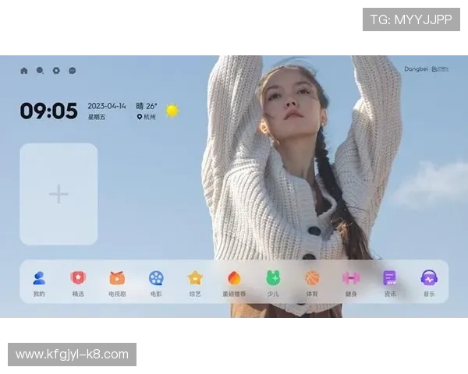Click the 09:05 clock display
The image size is (468, 374).
coord(48,111)
